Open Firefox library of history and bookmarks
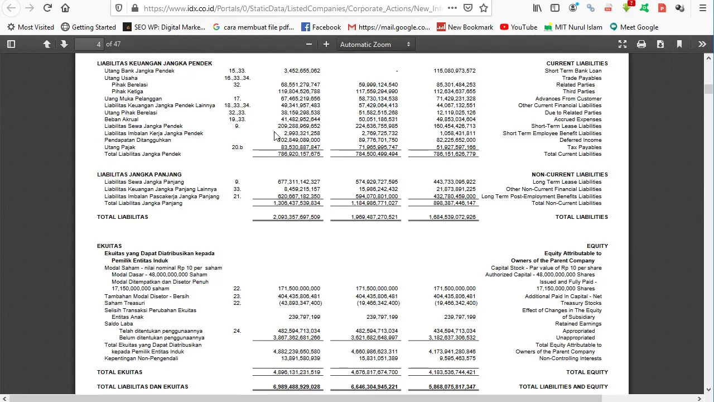 coord(537,8)
